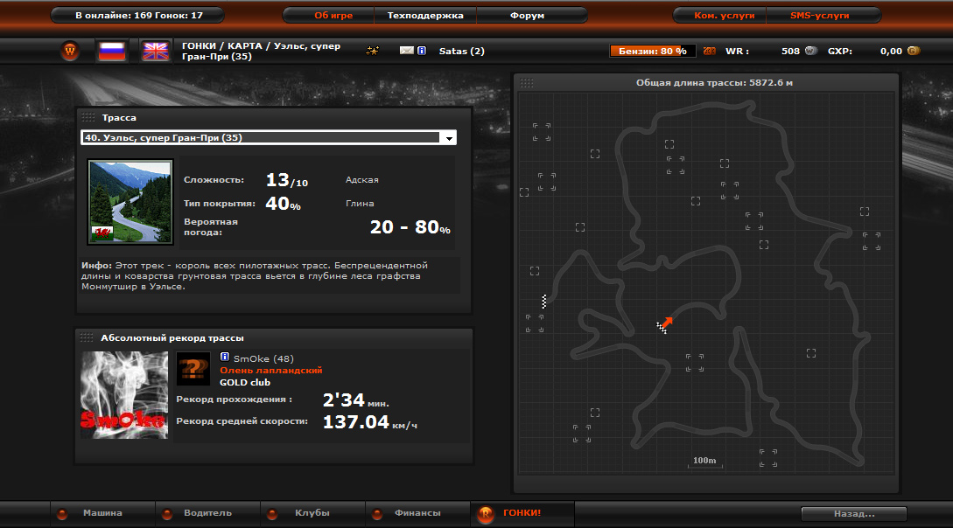Click the orange car arrow on the map

coord(667,323)
